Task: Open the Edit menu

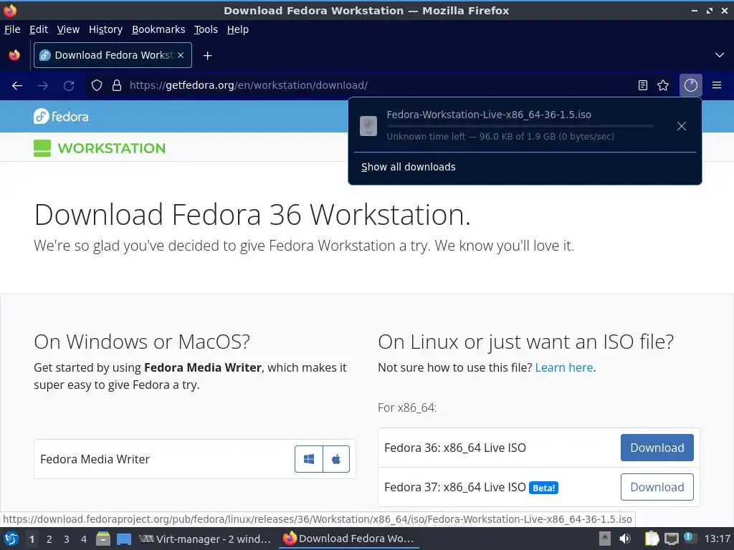Action: coord(39,29)
